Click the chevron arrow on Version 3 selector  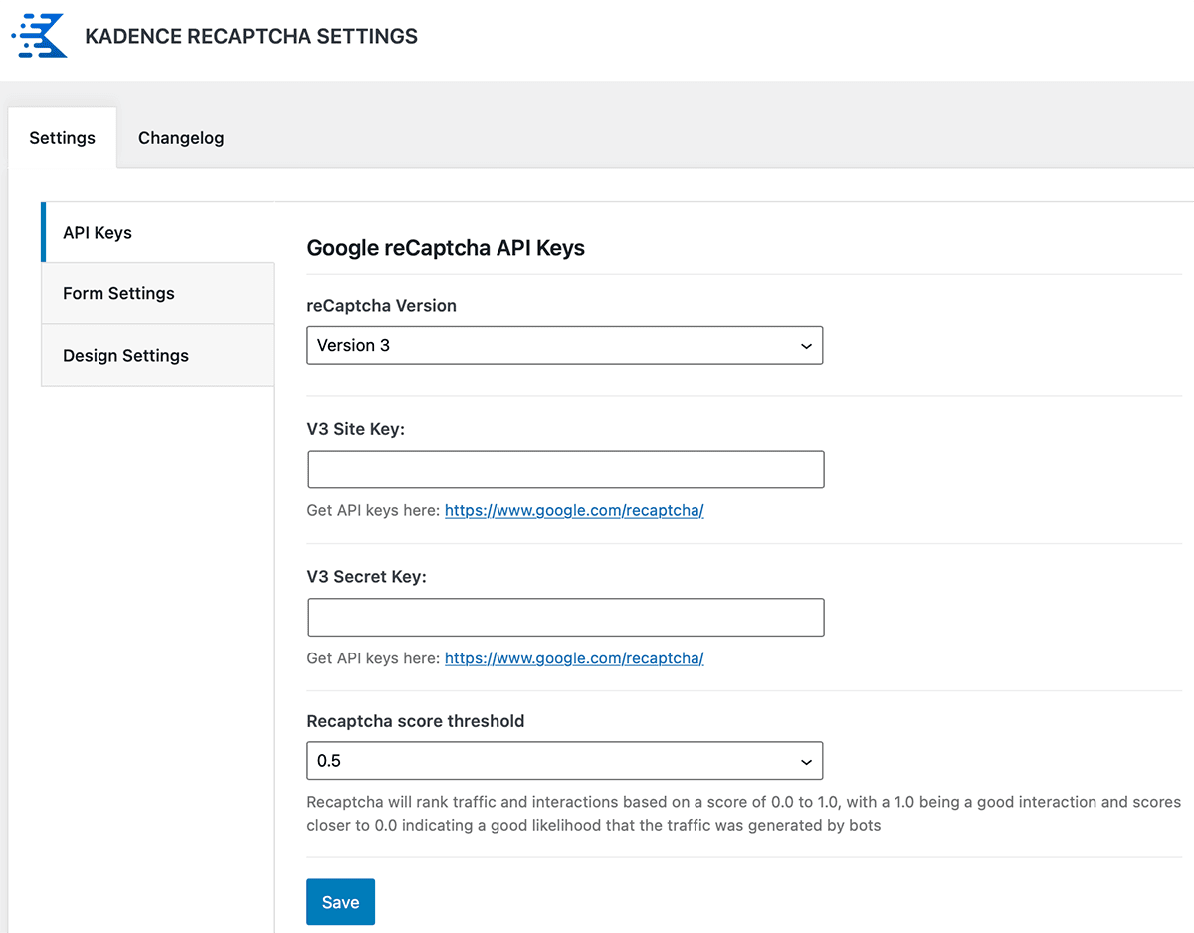pyautogui.click(x=806, y=346)
